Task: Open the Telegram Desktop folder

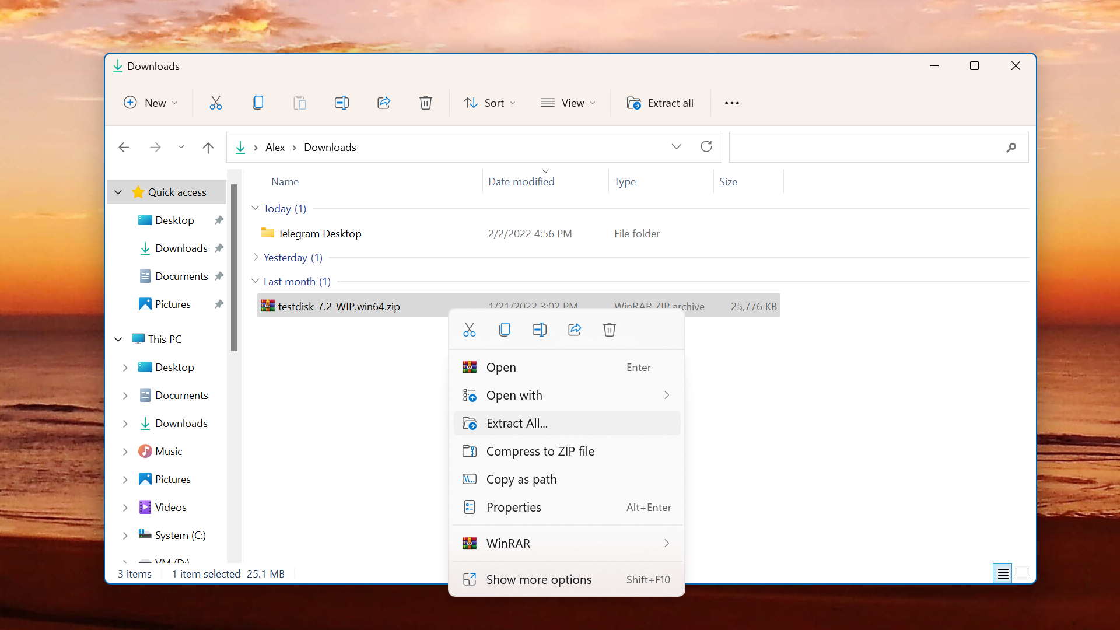Action: pyautogui.click(x=319, y=233)
